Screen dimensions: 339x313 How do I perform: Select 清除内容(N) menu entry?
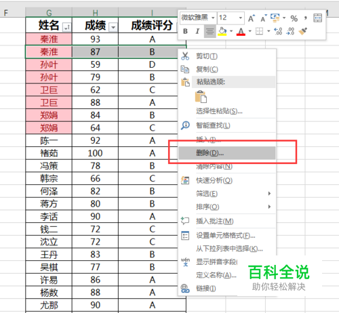click(x=227, y=167)
